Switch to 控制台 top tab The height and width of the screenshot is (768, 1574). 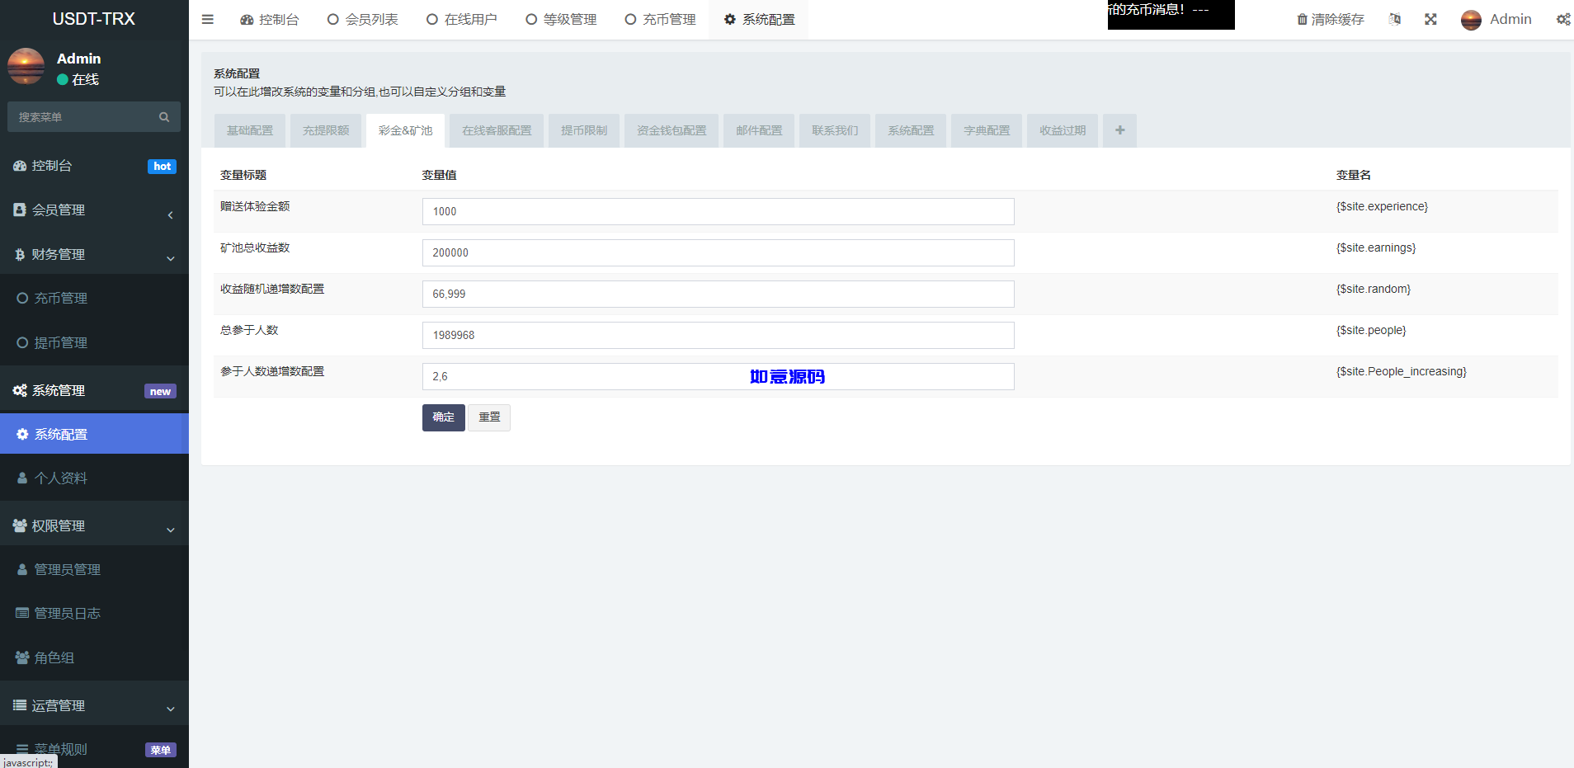click(x=270, y=19)
